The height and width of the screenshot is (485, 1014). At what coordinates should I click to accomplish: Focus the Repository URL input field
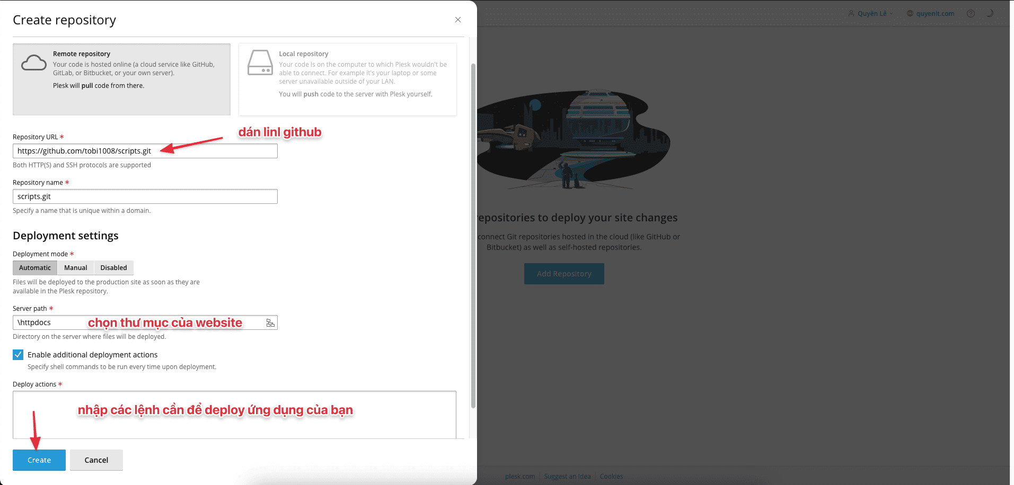(145, 151)
